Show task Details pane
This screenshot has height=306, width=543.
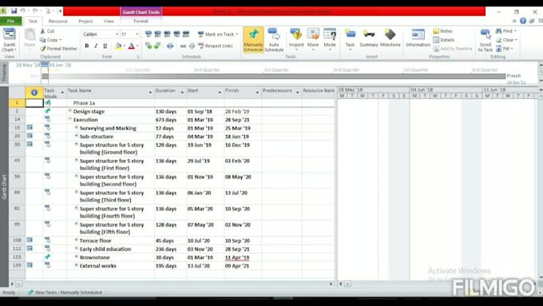pyautogui.click(x=444, y=40)
